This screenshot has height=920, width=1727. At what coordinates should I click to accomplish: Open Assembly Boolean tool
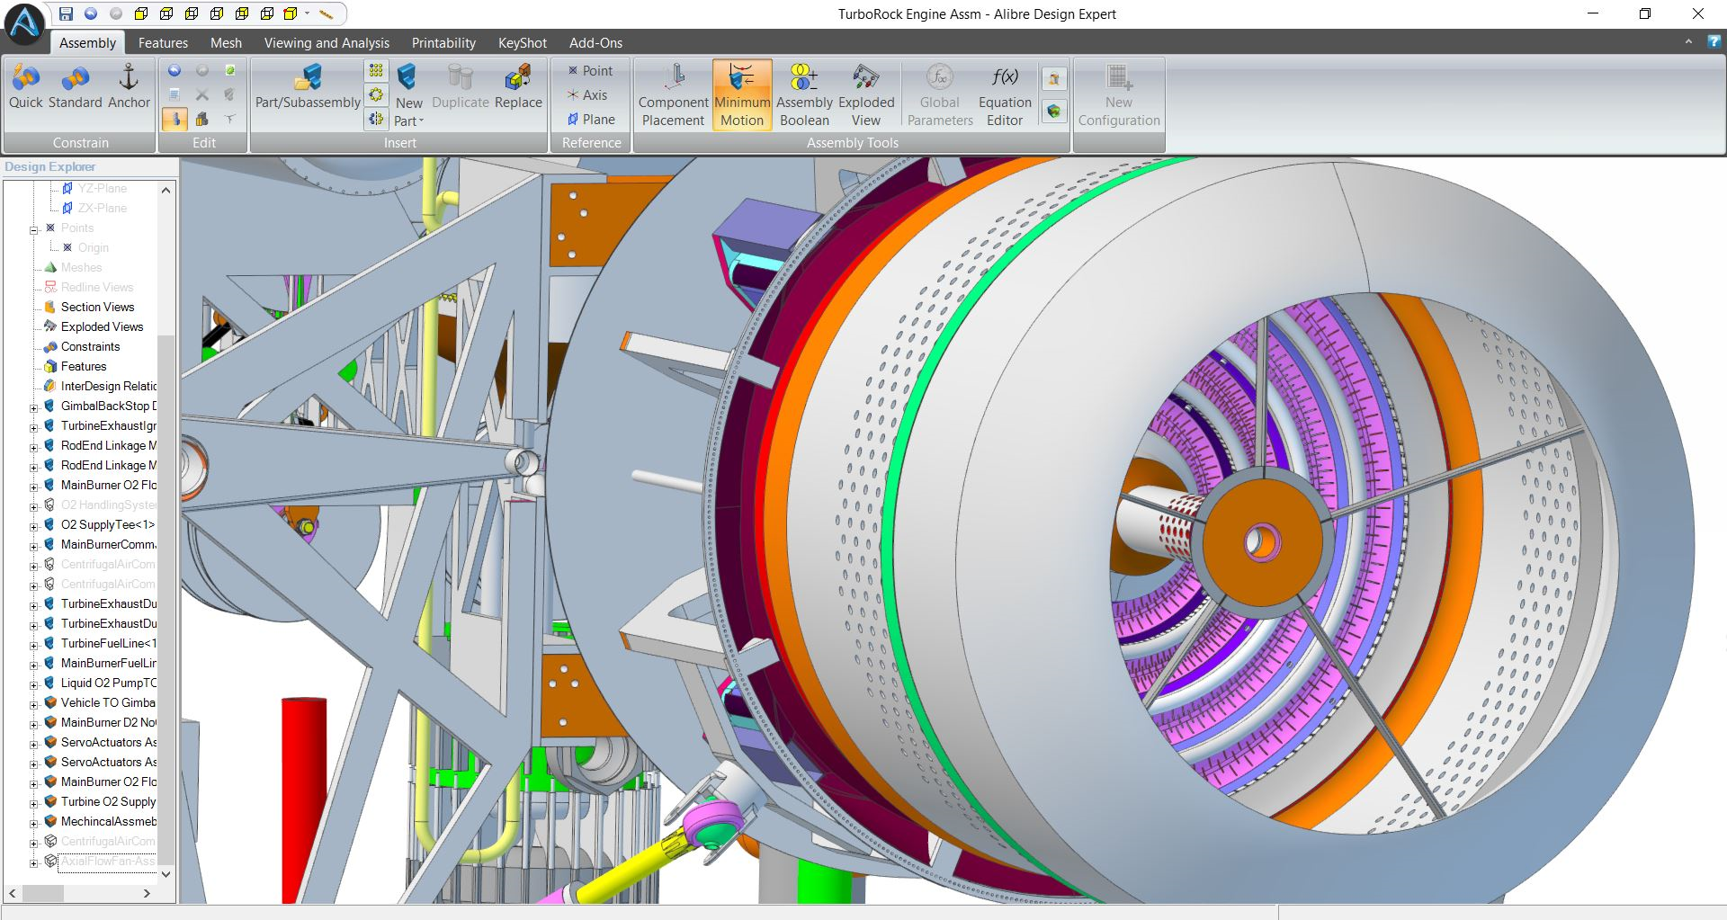pyautogui.click(x=804, y=95)
